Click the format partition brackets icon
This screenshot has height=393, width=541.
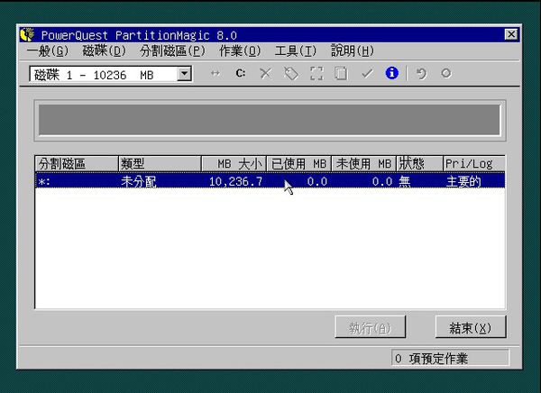(316, 74)
